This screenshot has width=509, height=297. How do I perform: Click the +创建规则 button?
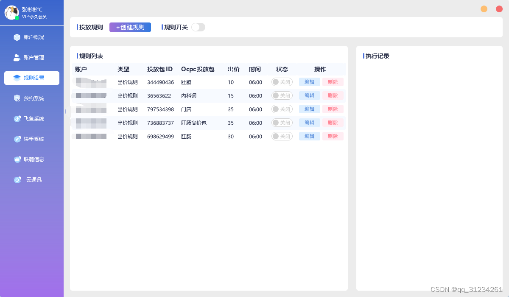coord(130,27)
